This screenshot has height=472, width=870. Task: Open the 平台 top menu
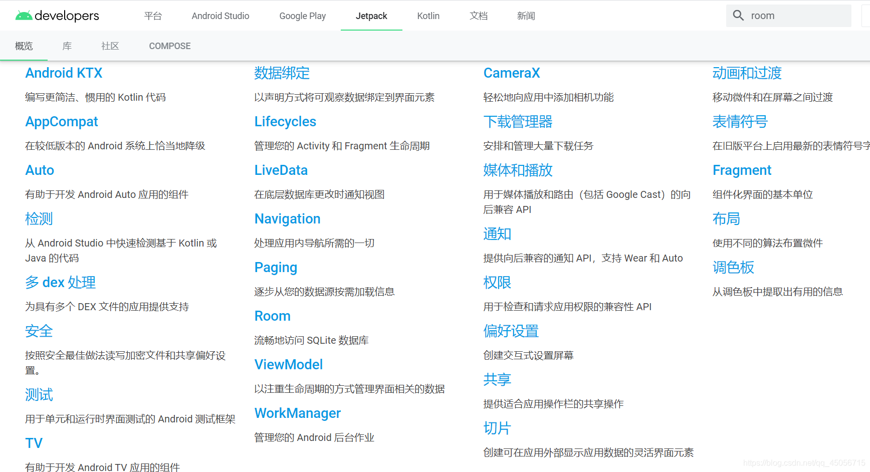point(153,16)
